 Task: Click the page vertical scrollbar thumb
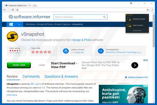coord(154,31)
